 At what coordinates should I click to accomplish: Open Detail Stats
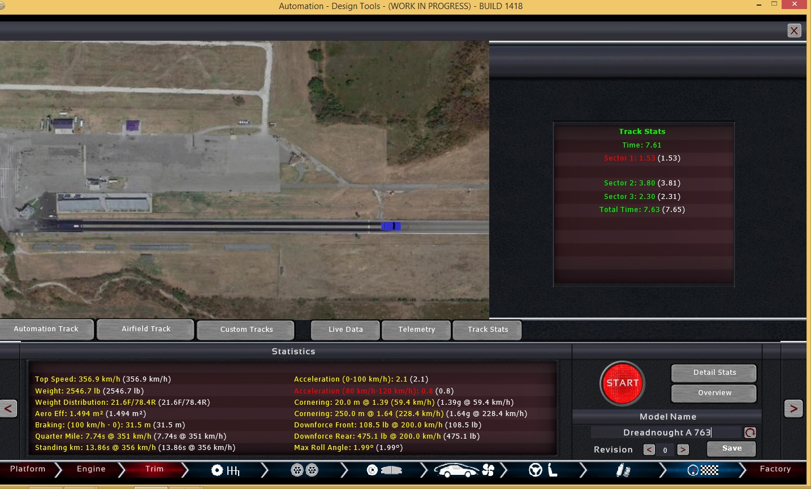click(714, 373)
